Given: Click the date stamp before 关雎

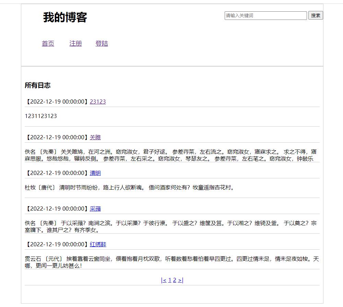Looking at the screenshot, I should (57, 137).
